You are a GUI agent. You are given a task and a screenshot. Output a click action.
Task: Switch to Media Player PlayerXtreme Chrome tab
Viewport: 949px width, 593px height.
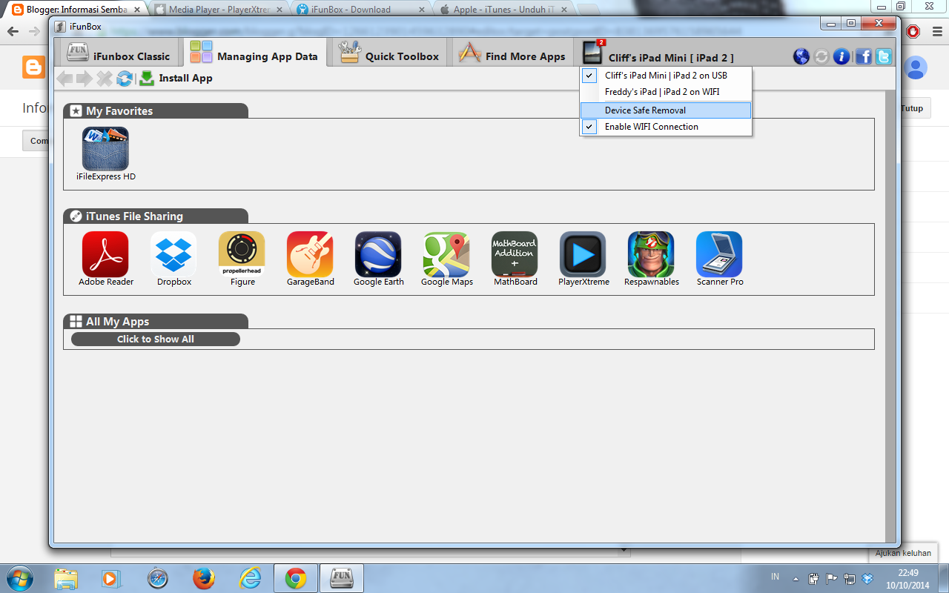pos(219,10)
